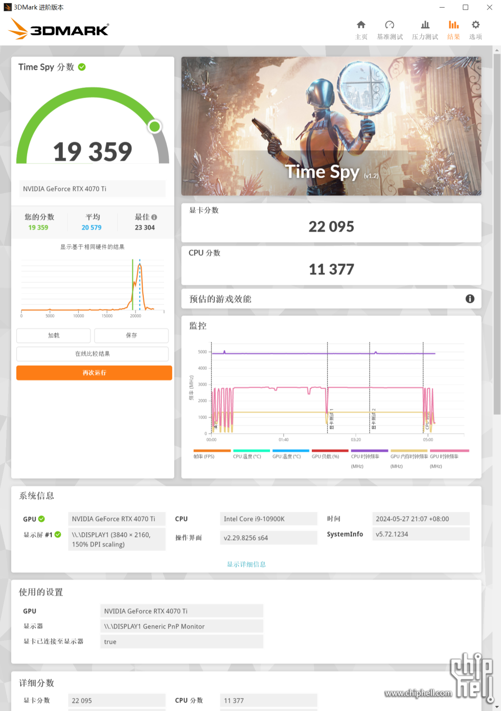The width and height of the screenshot is (501, 711).
Task: Open the 显示详细信息 link
Action: click(246, 564)
